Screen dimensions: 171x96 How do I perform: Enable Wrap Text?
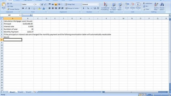tap(70, 5)
